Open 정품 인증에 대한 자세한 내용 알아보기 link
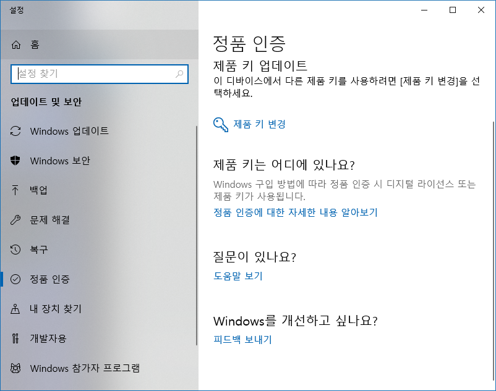496x391 pixels. pos(296,212)
